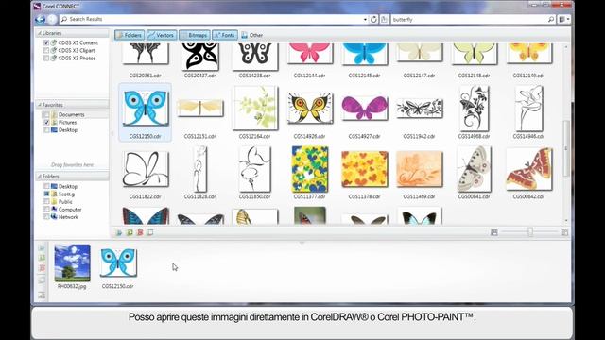
Task: Check the Desktop checkbox under Favorites
Action: point(46,130)
